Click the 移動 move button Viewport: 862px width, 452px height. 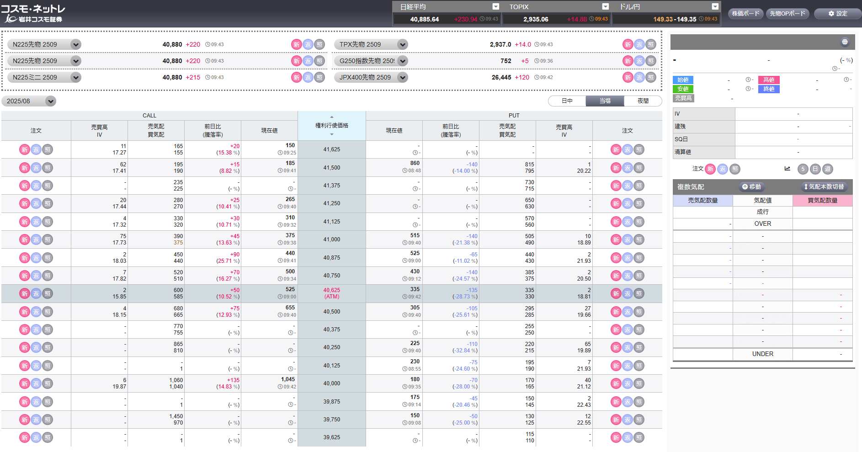pos(752,187)
